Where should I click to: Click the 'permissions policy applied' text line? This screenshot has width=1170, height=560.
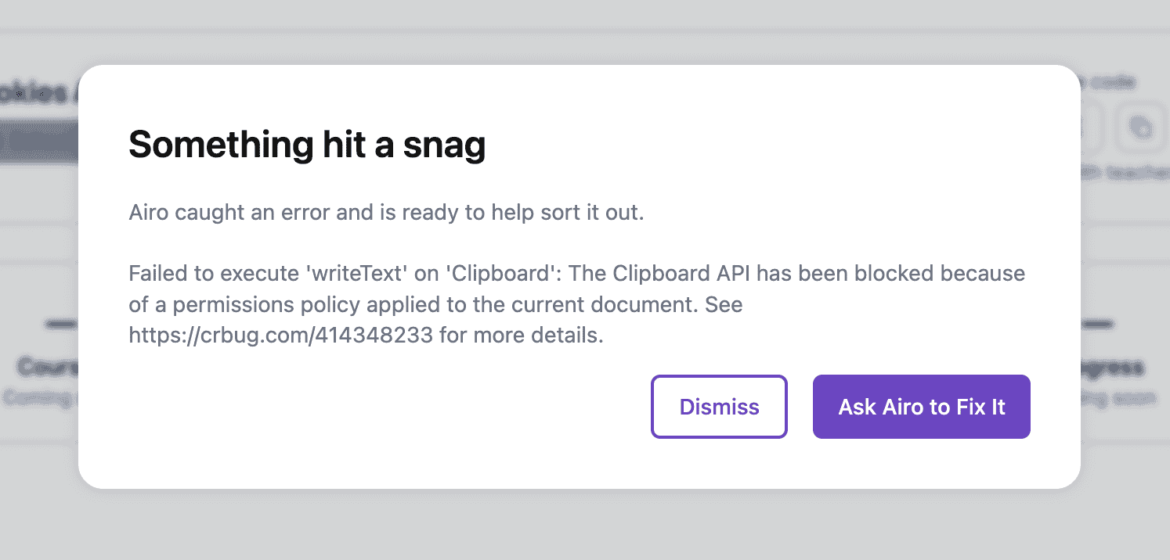click(435, 305)
